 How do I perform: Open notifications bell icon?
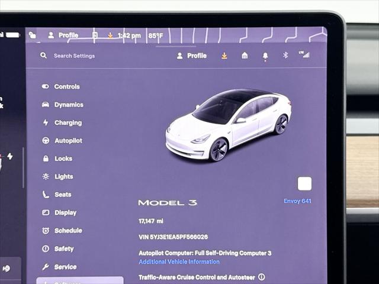[265, 56]
